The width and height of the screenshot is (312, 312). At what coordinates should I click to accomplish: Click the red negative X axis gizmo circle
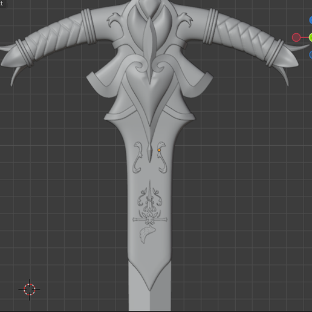296,37
